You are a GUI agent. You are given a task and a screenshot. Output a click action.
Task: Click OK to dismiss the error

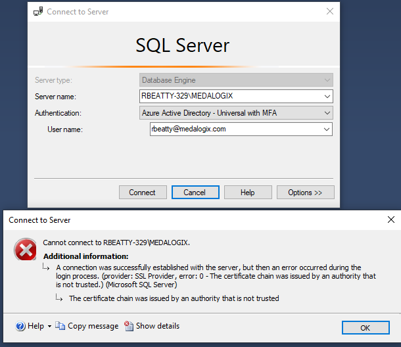tap(366, 327)
